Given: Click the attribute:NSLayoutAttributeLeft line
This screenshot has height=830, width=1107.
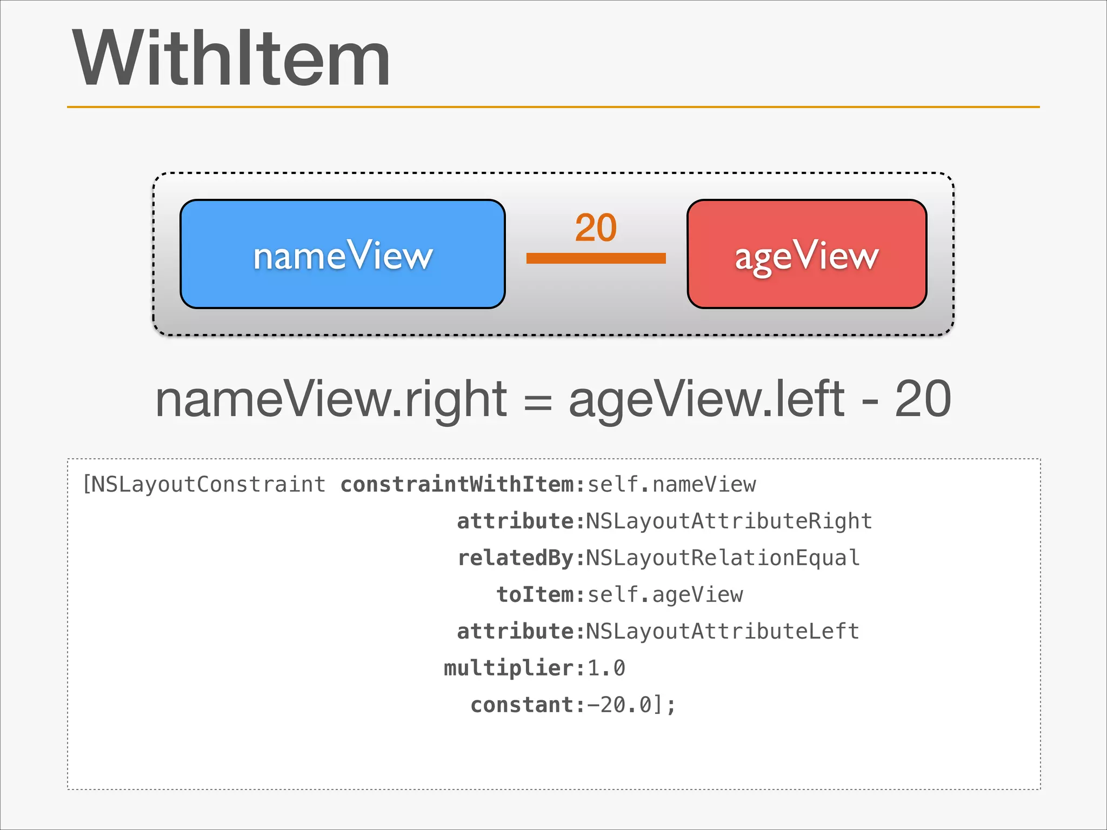Looking at the screenshot, I should tap(658, 631).
